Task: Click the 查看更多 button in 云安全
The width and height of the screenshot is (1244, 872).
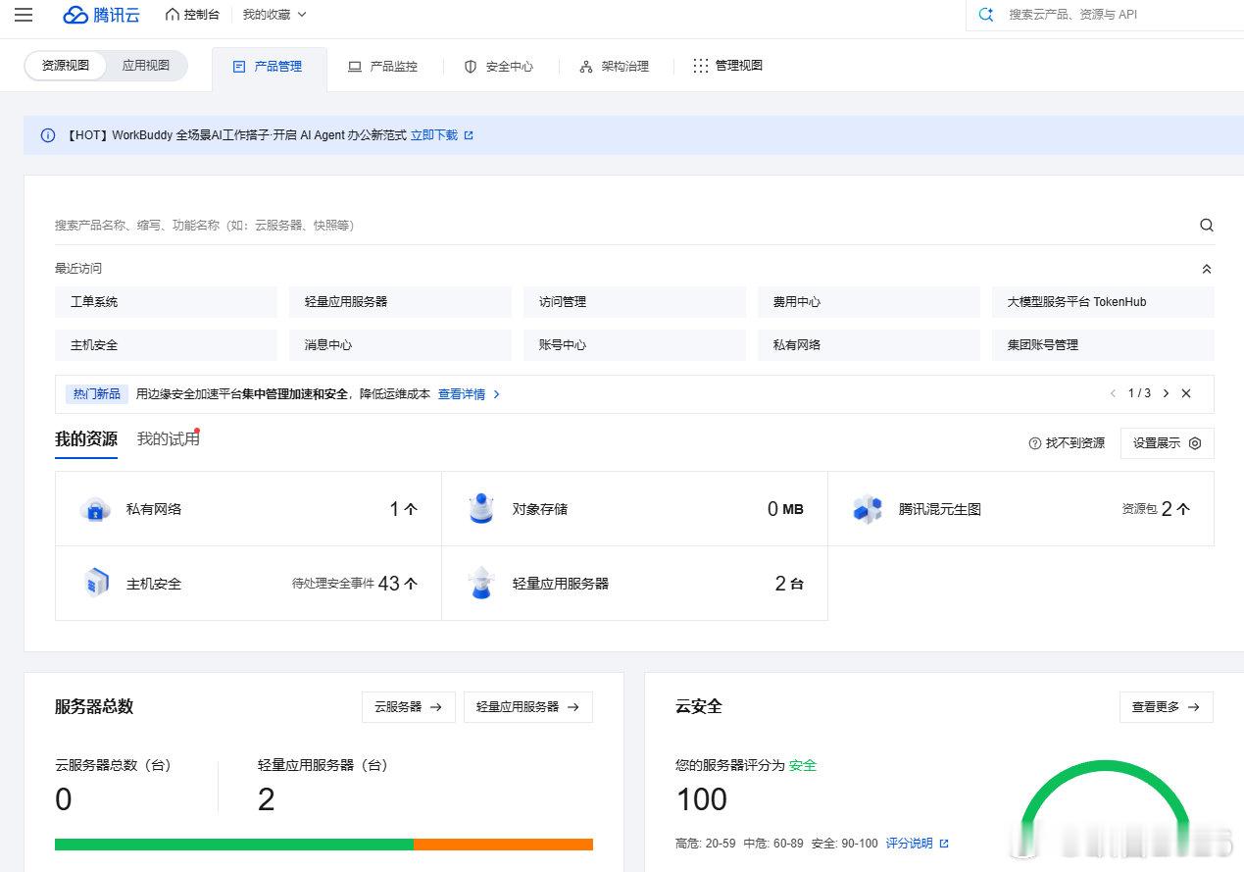Action: (x=1167, y=707)
